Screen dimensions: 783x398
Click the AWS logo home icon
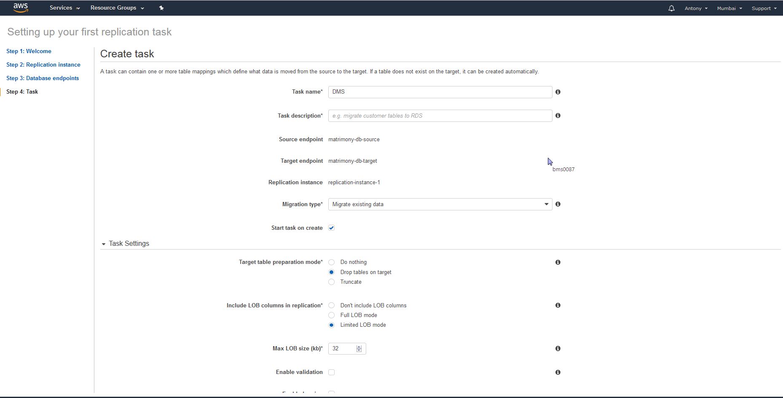(20, 8)
